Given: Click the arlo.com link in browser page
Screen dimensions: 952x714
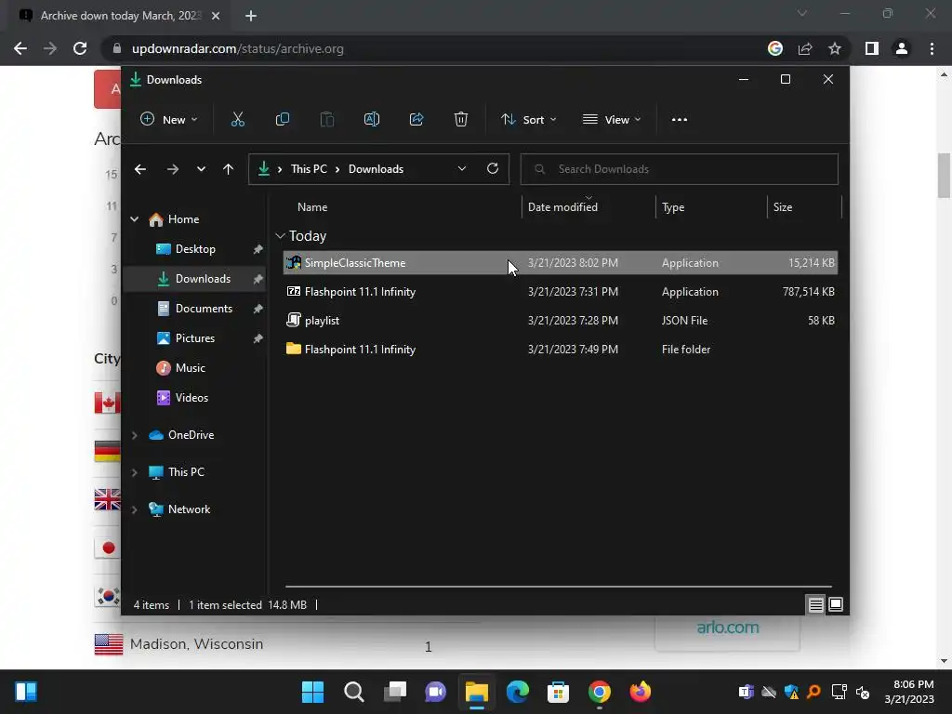Looking at the screenshot, I should click(x=727, y=628).
